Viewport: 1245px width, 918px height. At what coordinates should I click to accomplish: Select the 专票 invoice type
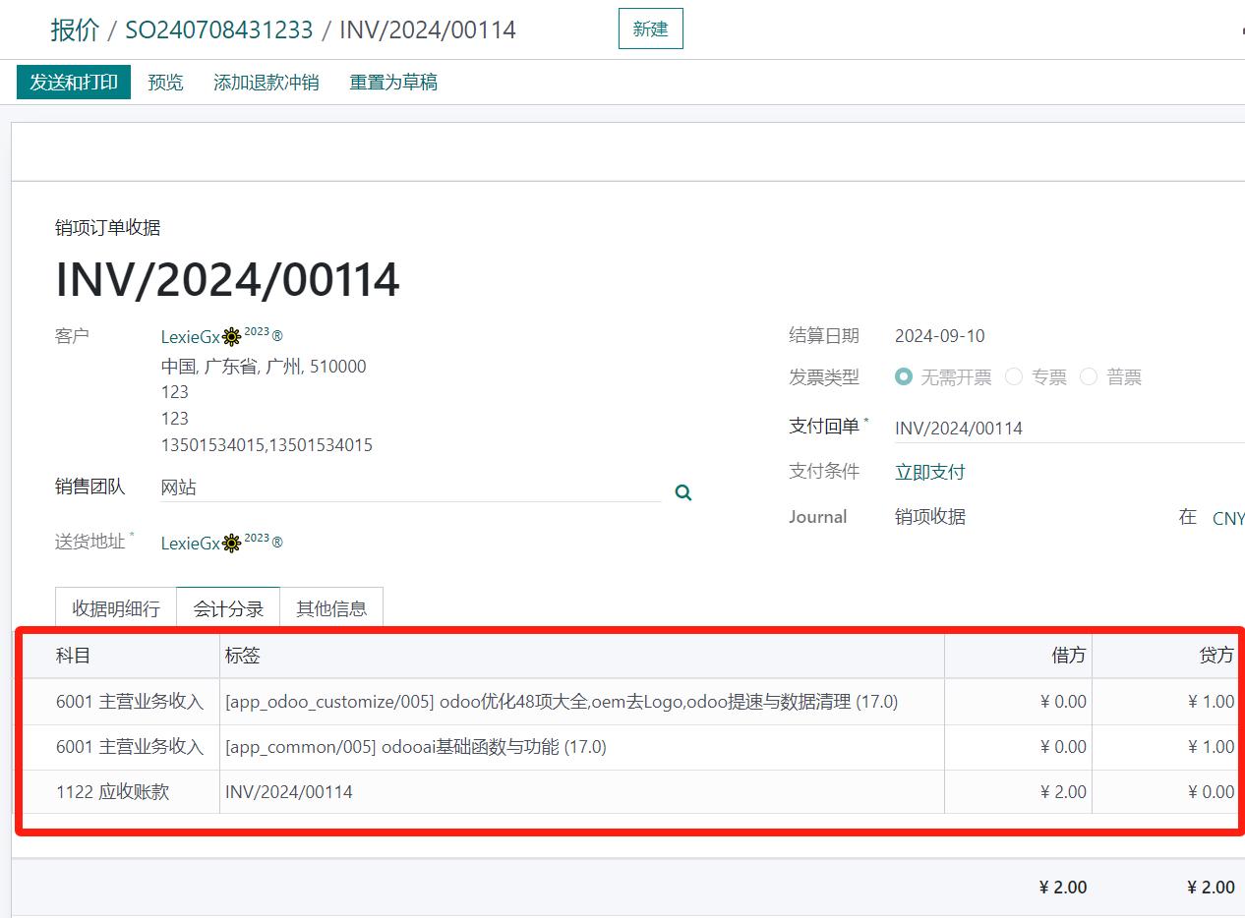pos(1014,377)
